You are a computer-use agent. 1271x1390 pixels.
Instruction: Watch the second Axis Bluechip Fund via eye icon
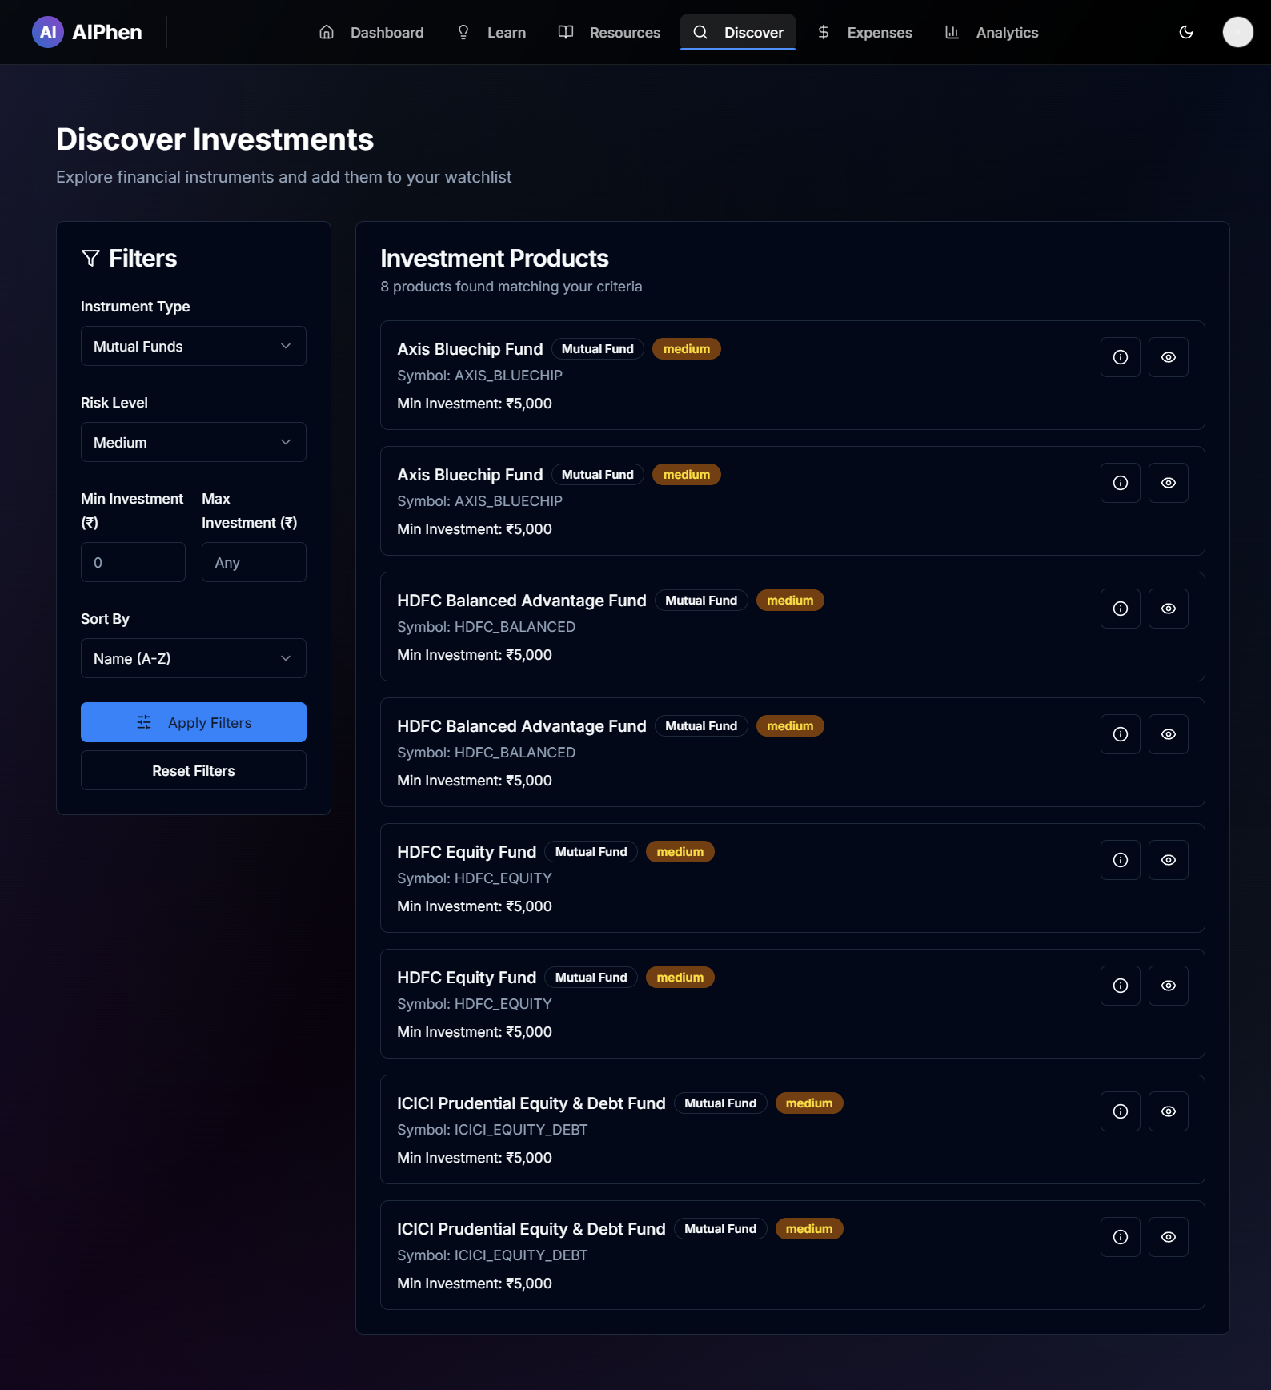(x=1169, y=483)
